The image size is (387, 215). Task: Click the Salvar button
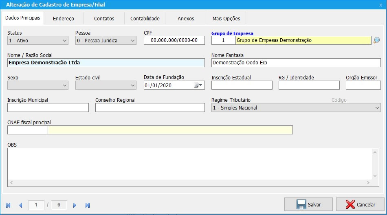point(308,204)
